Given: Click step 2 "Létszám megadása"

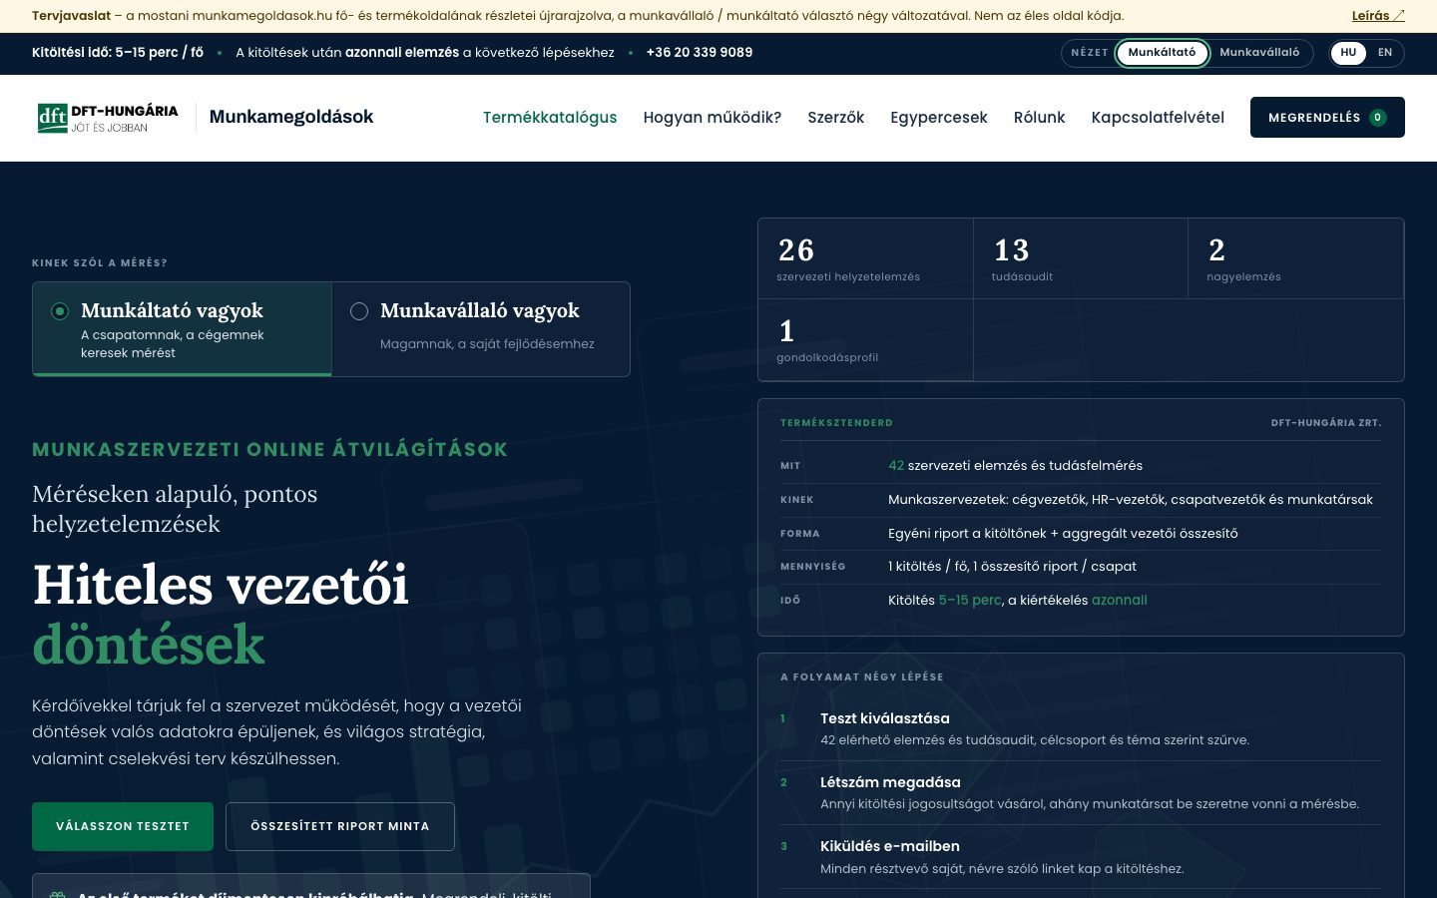Looking at the screenshot, I should point(1081,793).
